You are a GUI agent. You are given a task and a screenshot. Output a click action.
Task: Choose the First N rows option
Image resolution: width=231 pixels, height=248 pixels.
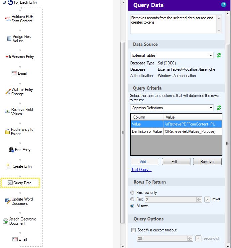point(132,199)
